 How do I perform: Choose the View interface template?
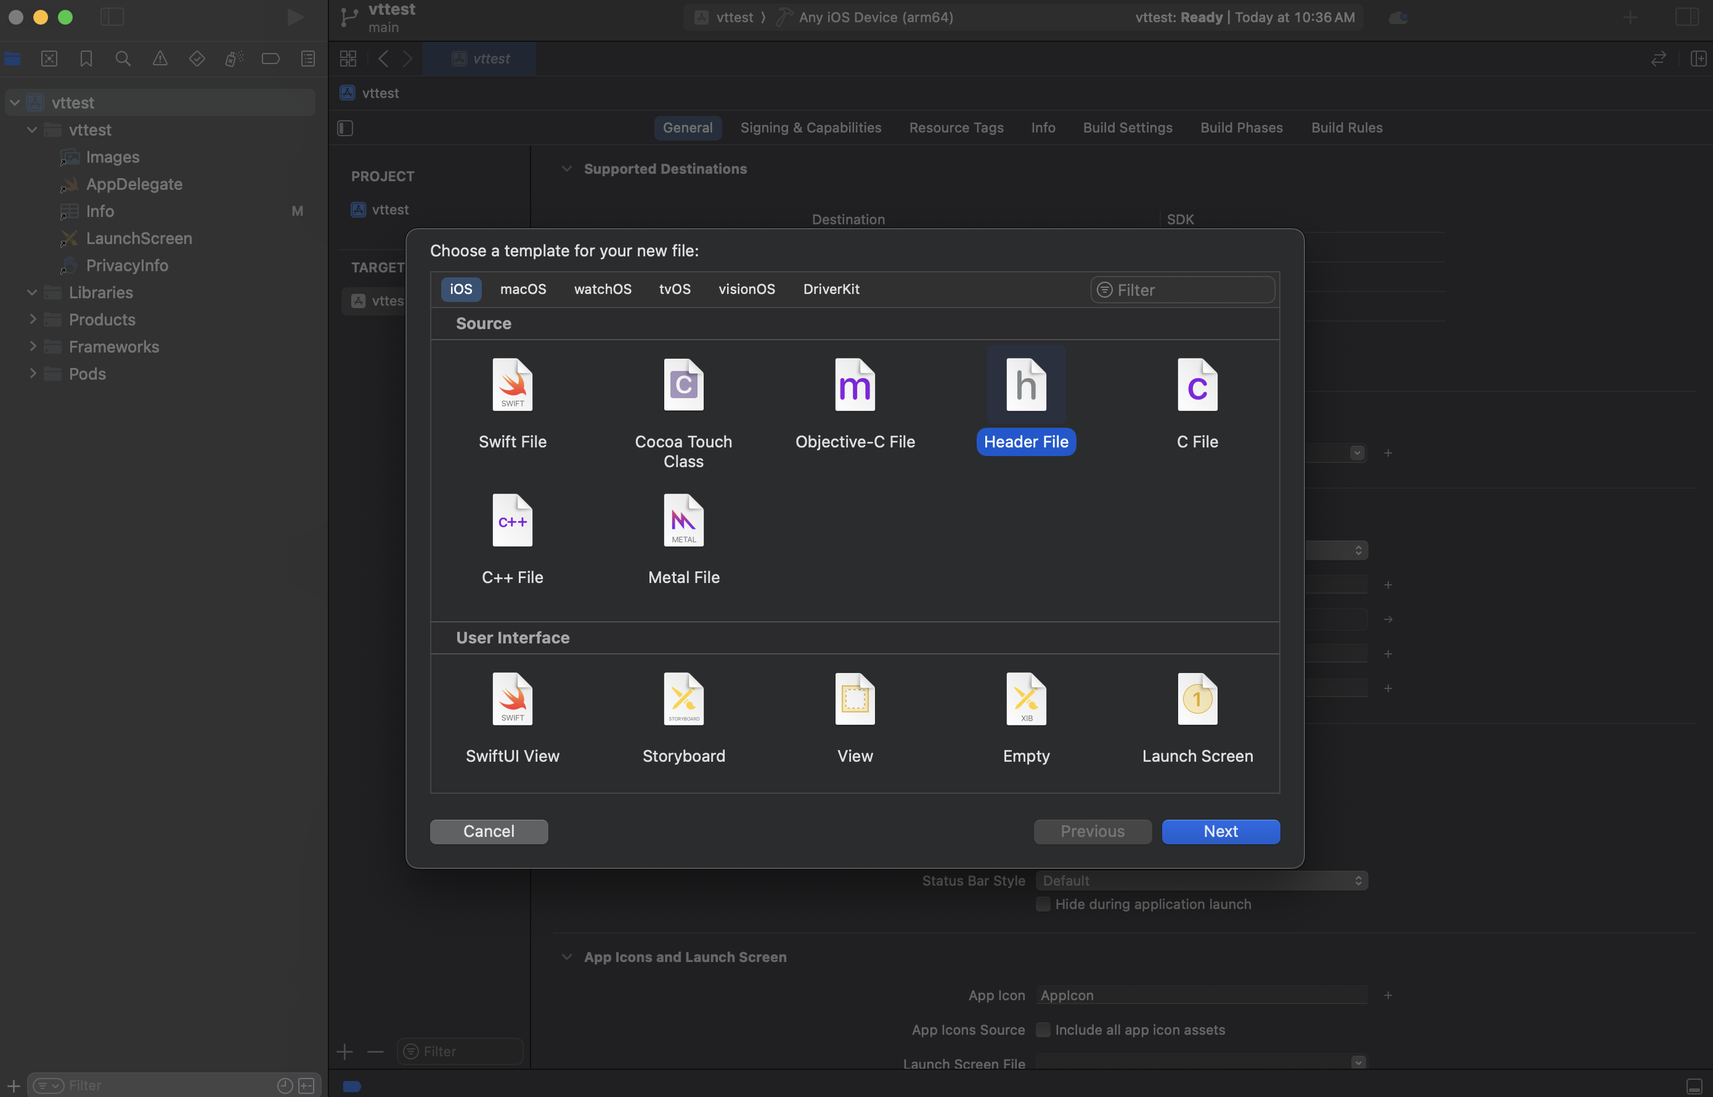coord(855,719)
